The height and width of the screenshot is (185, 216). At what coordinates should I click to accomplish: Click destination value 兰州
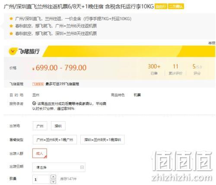[x=36, y=95]
